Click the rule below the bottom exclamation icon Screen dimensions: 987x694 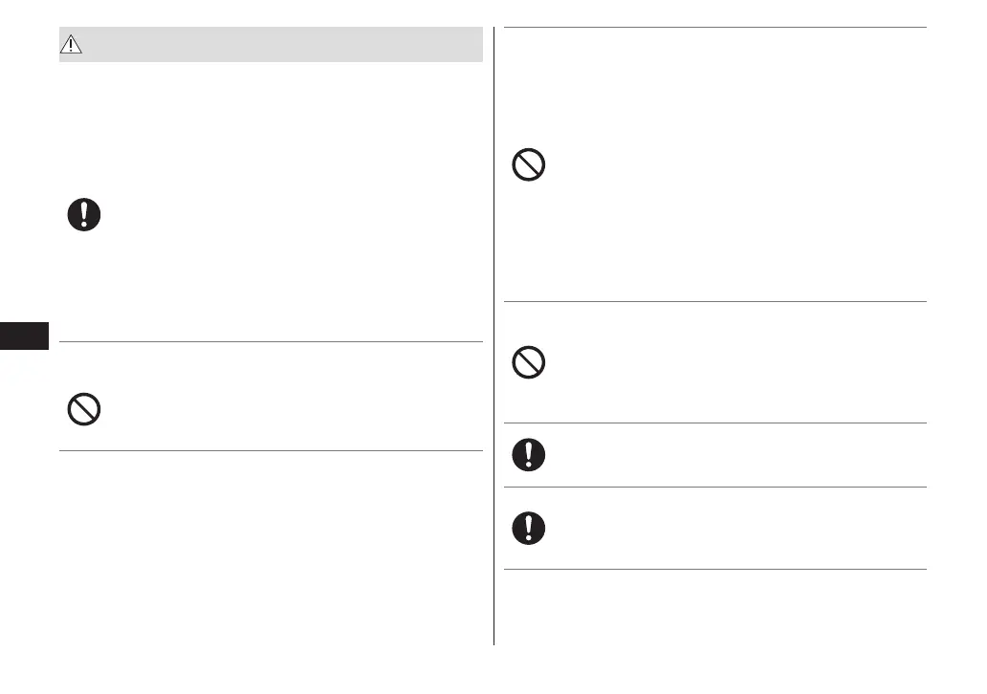pos(714,570)
